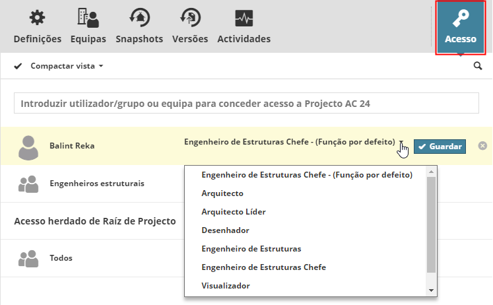Click the search magnifier icon

[x=478, y=66]
